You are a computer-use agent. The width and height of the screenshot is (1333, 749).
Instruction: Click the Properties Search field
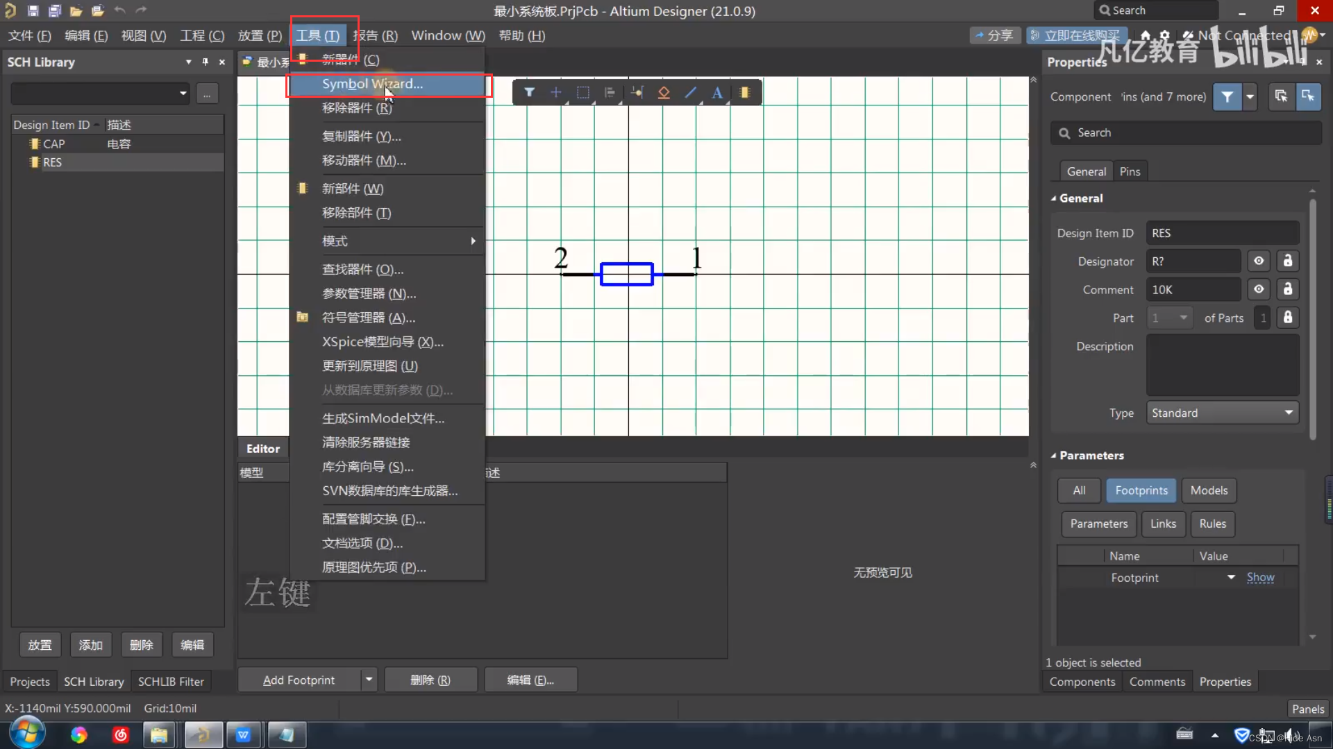click(x=1186, y=132)
